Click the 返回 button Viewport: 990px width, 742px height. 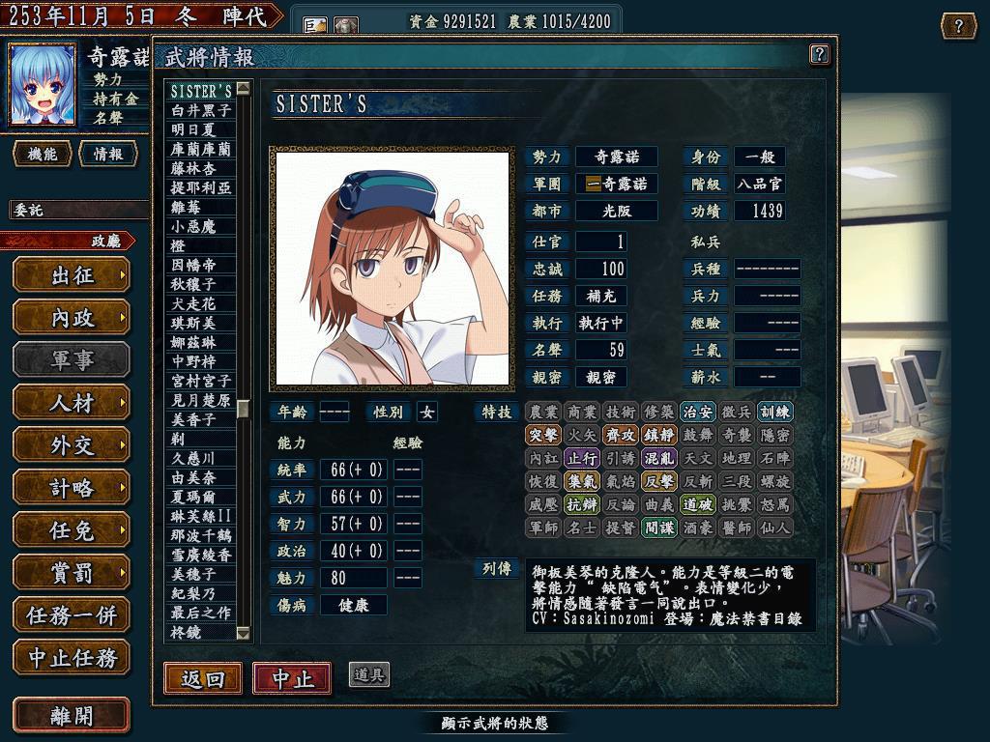203,679
